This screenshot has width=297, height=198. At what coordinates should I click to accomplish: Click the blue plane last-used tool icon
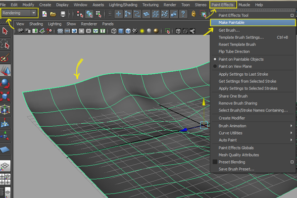coord(5,149)
